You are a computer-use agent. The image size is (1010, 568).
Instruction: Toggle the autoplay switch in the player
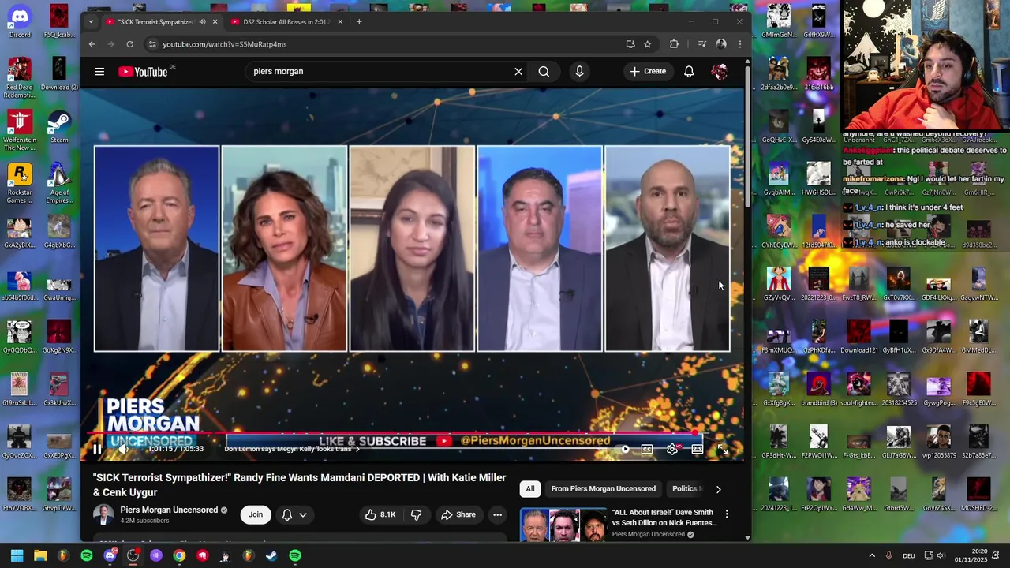coord(623,449)
